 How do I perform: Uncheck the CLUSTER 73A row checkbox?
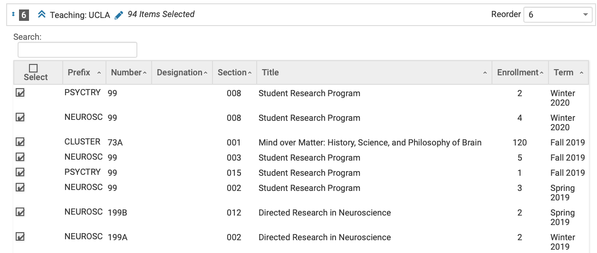click(x=20, y=142)
